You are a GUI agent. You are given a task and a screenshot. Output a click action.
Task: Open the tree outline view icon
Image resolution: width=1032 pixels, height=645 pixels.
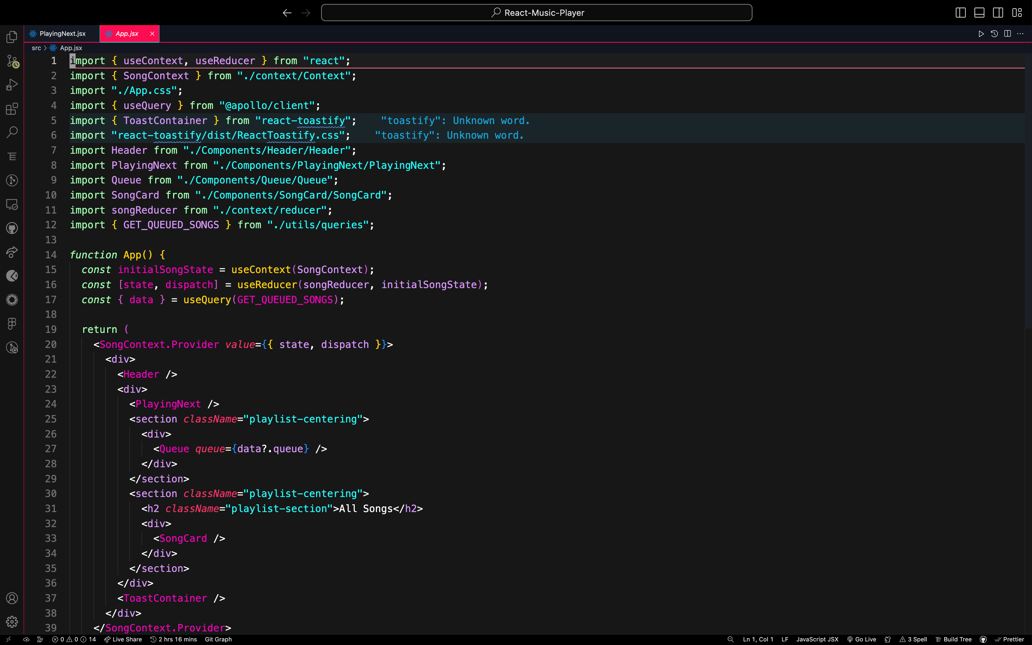tap(12, 157)
